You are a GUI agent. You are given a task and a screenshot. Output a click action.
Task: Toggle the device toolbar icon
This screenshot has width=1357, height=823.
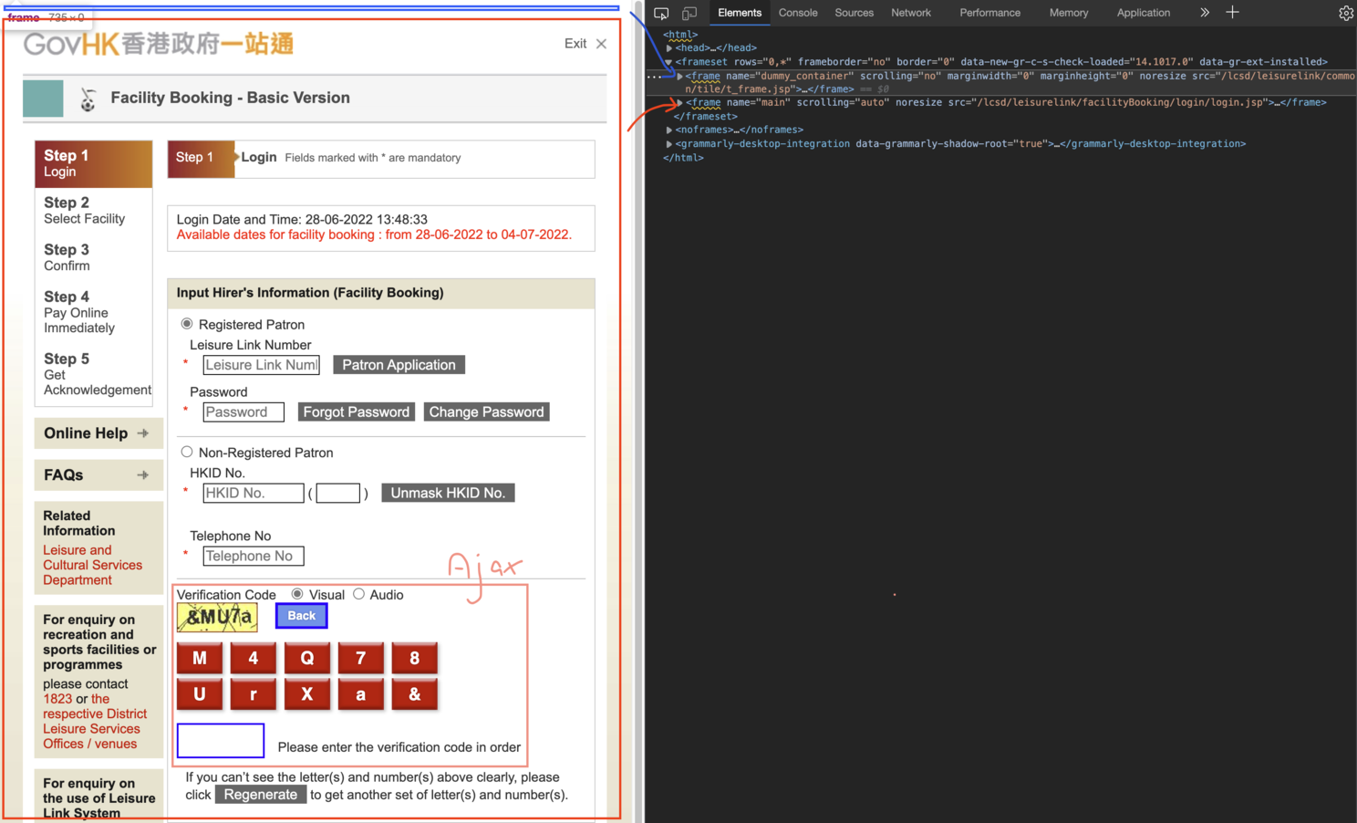pos(689,13)
